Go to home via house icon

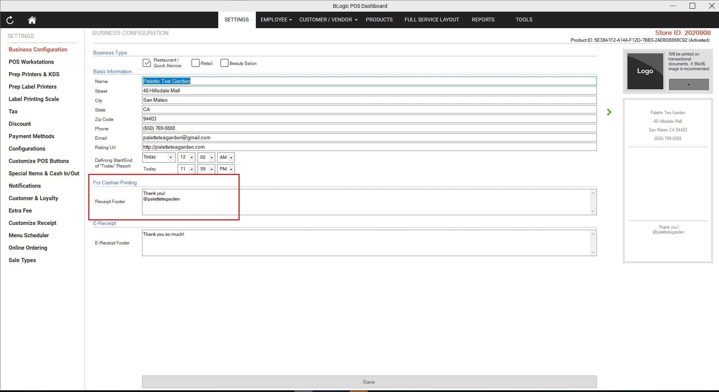coord(32,20)
